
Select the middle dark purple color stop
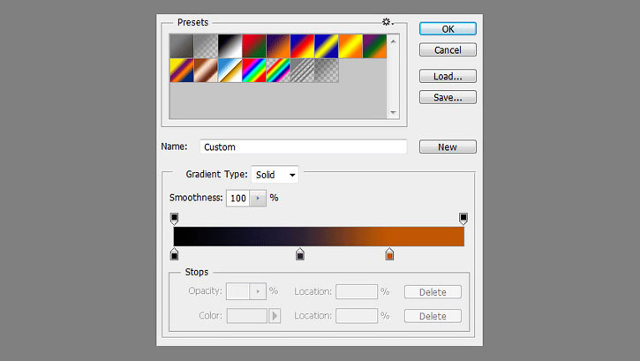(x=300, y=254)
